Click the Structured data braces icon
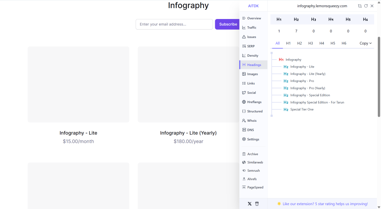The width and height of the screenshot is (381, 209). pyautogui.click(x=244, y=111)
